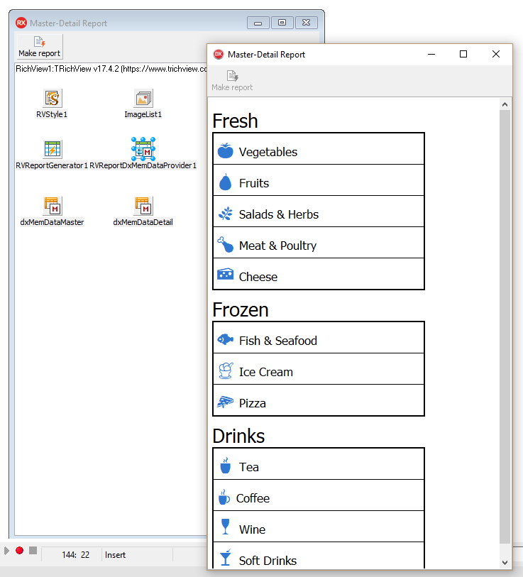This screenshot has height=577, width=523.
Task: Click the RX icon in designer title bar
Action: pos(21,23)
